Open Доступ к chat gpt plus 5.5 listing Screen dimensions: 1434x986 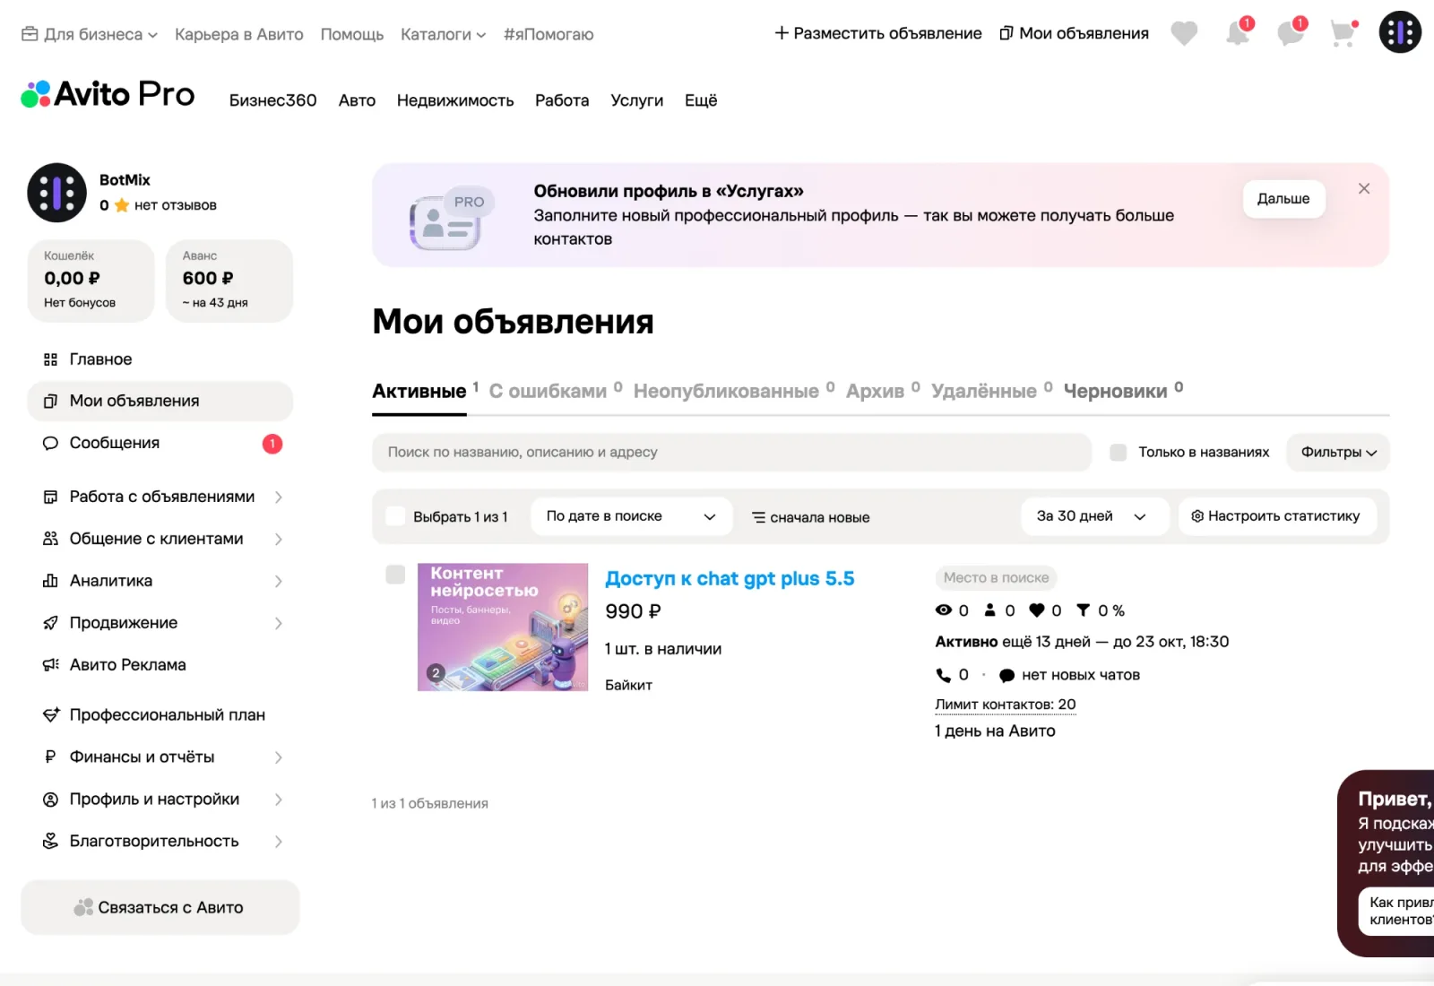[730, 579]
